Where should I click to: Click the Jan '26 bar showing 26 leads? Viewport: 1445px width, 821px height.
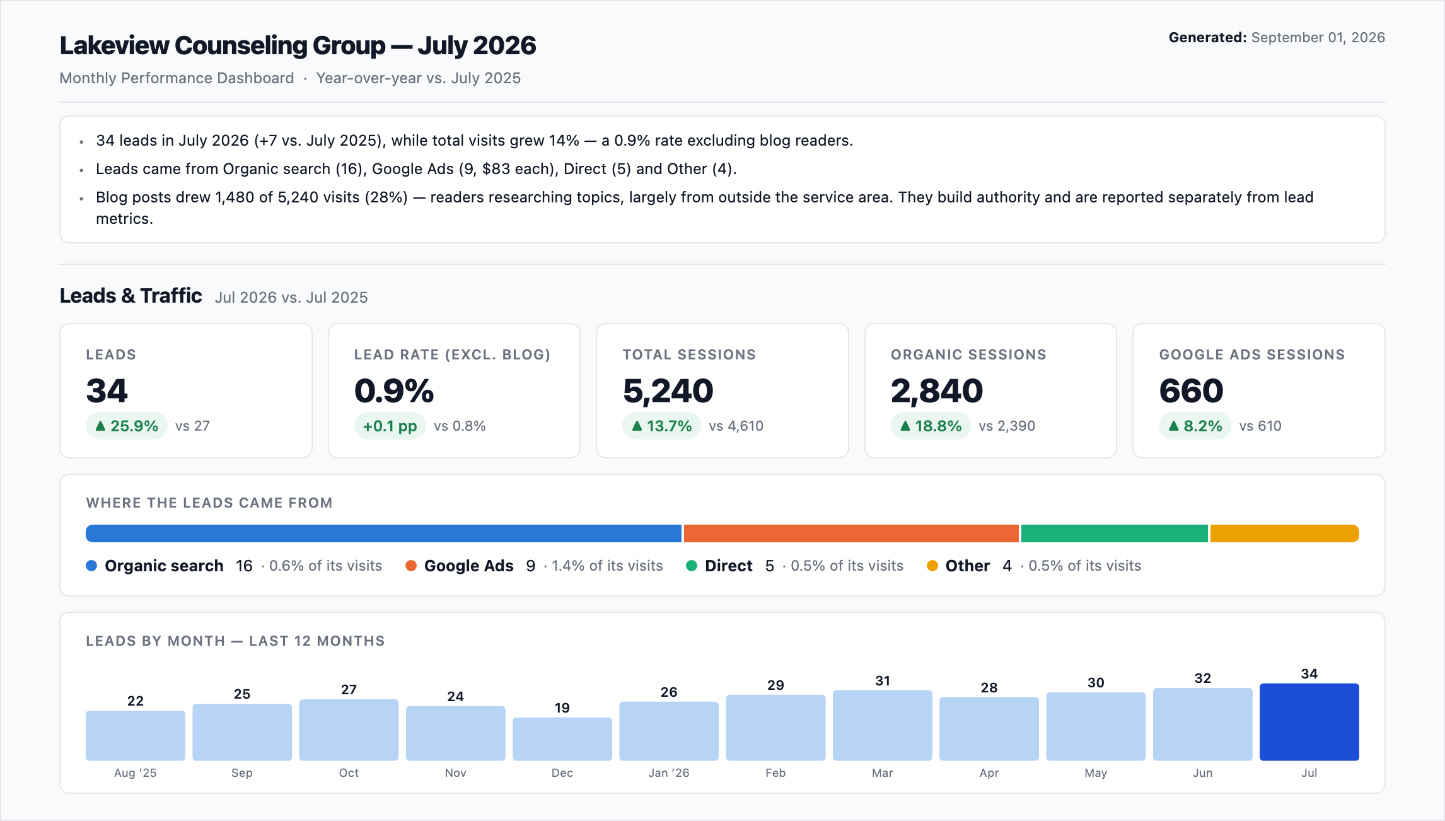[x=669, y=731]
